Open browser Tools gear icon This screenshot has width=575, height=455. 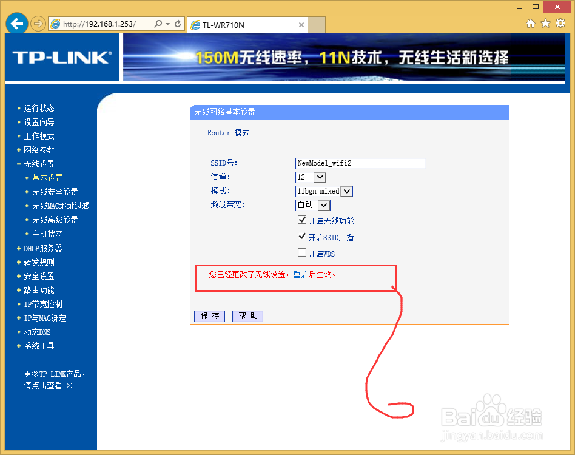(x=560, y=24)
